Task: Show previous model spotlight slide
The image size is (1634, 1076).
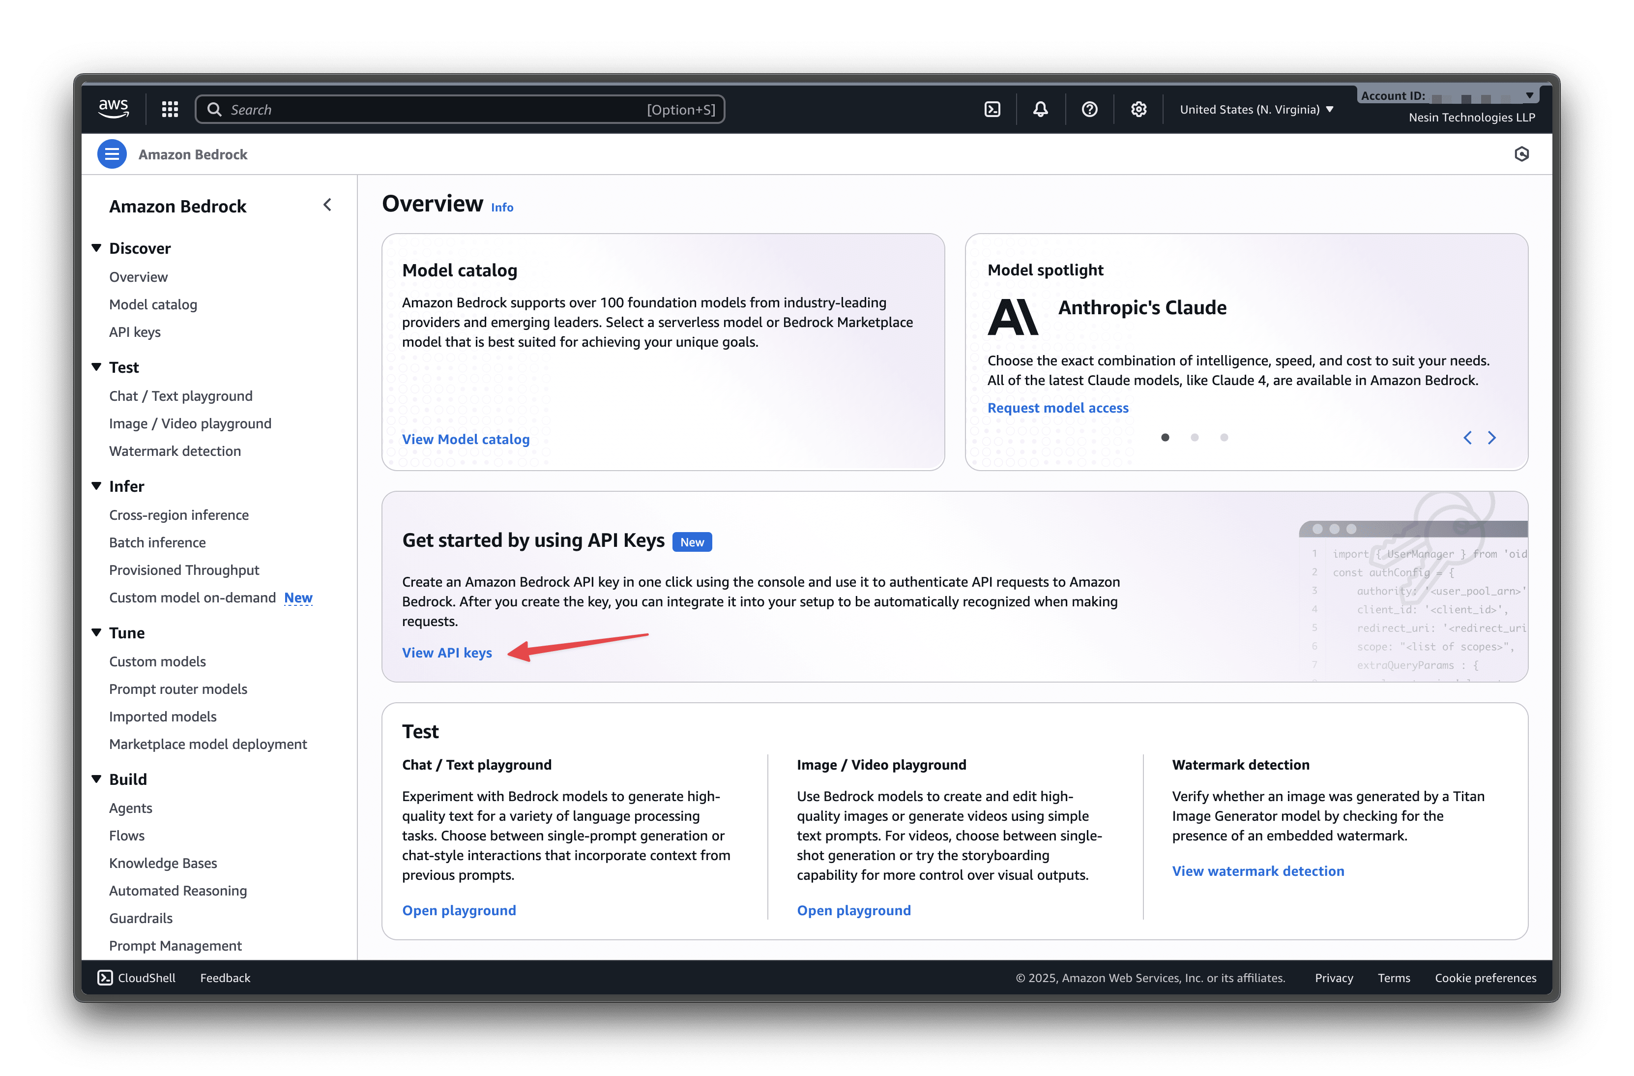Action: coord(1467,437)
